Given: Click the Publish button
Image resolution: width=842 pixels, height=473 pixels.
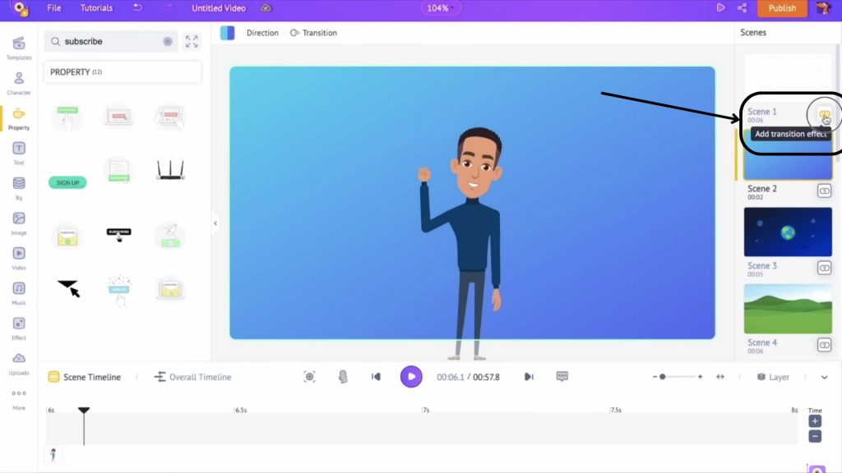Looking at the screenshot, I should (781, 8).
